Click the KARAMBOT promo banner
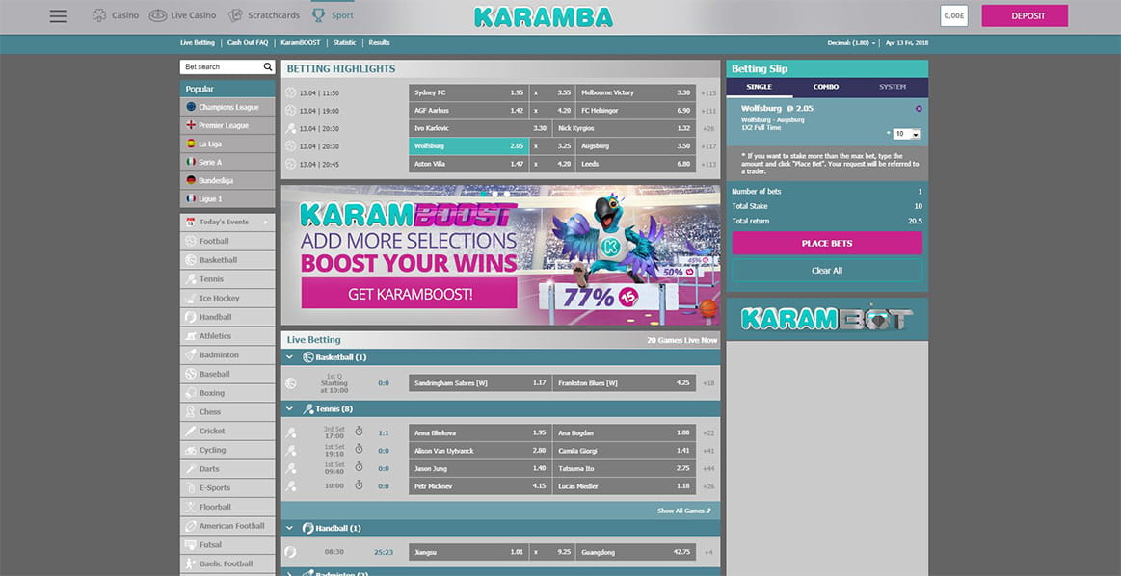1121x576 pixels. (x=827, y=319)
